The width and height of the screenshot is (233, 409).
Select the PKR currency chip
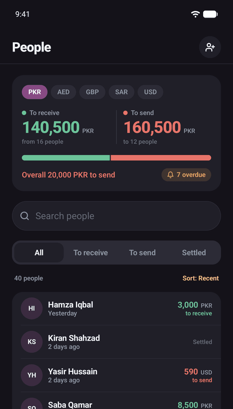pyautogui.click(x=35, y=92)
